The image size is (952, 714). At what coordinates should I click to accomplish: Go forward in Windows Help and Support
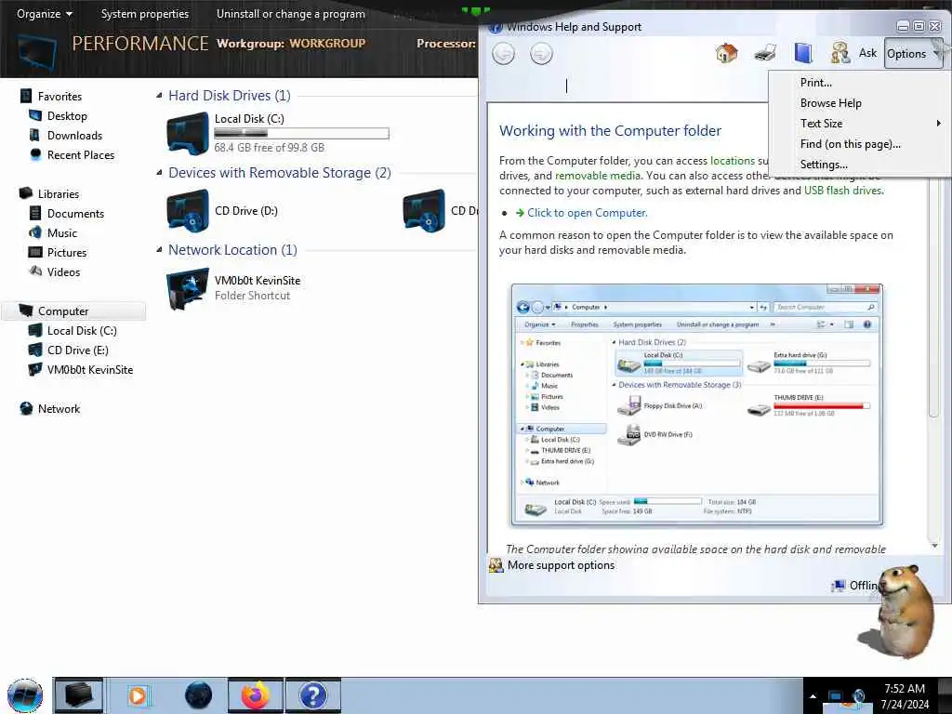pos(541,54)
